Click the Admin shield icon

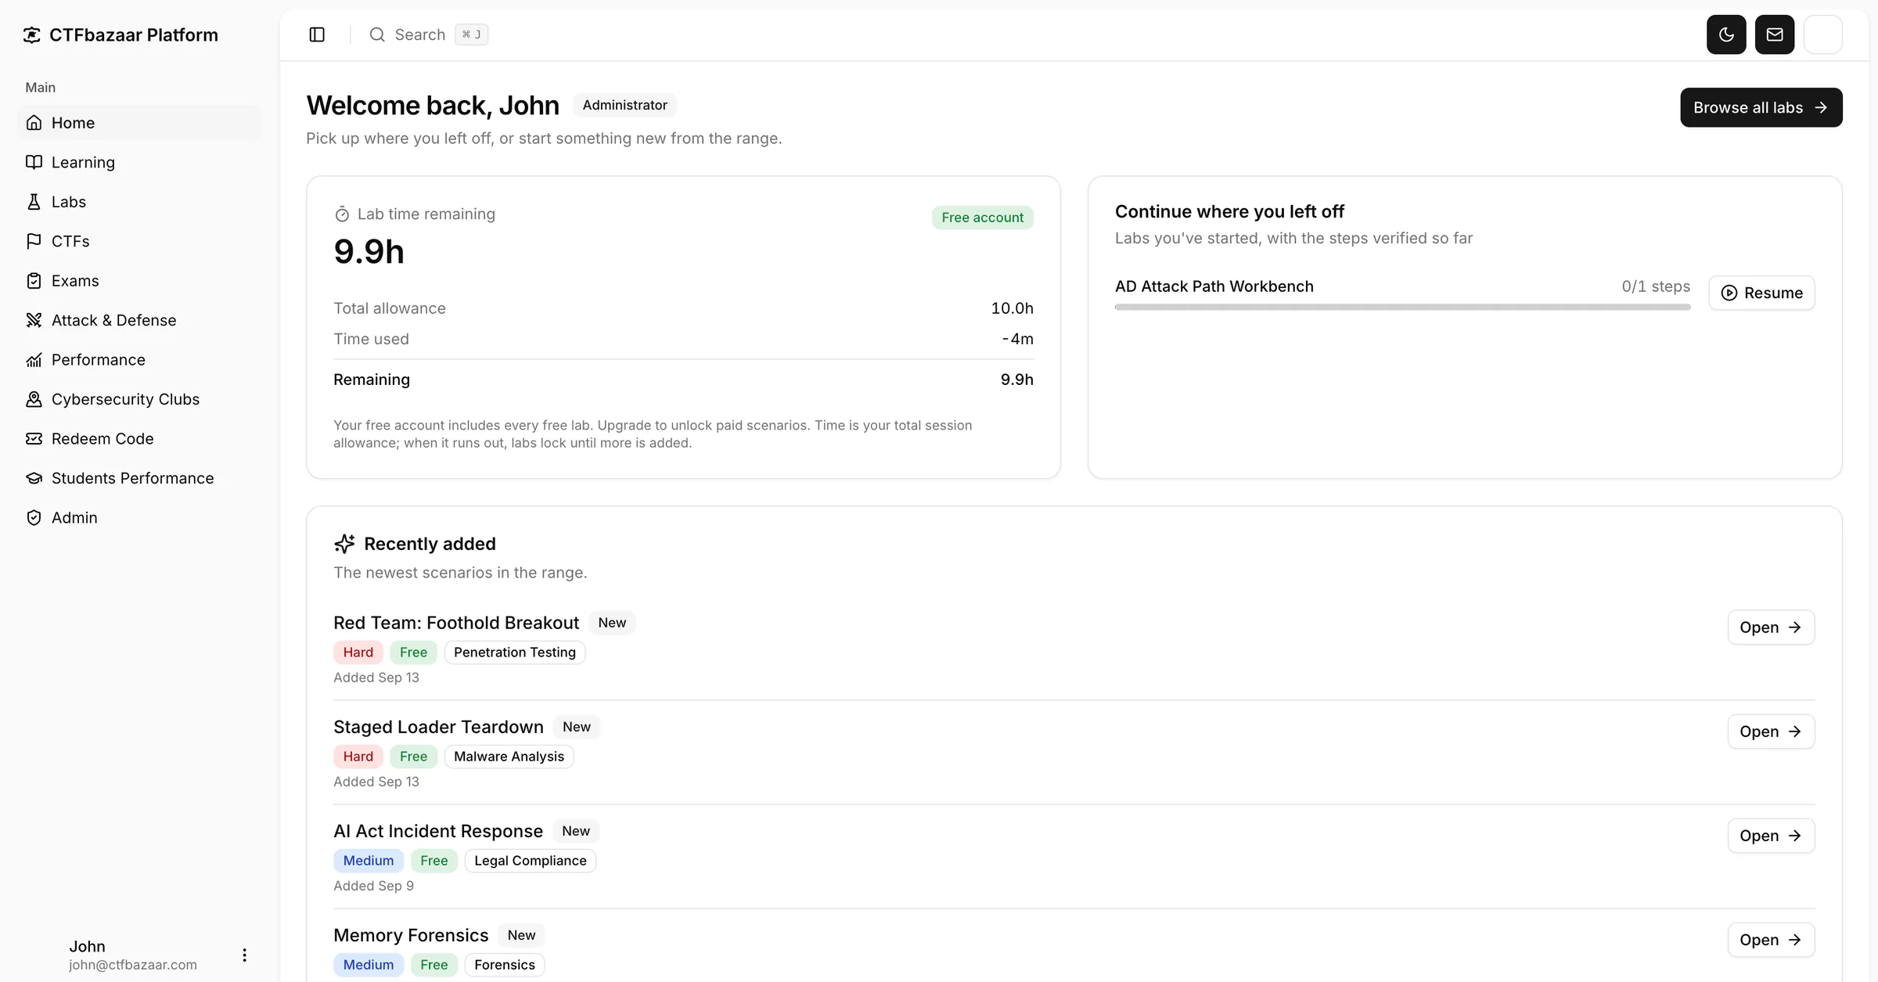point(34,518)
